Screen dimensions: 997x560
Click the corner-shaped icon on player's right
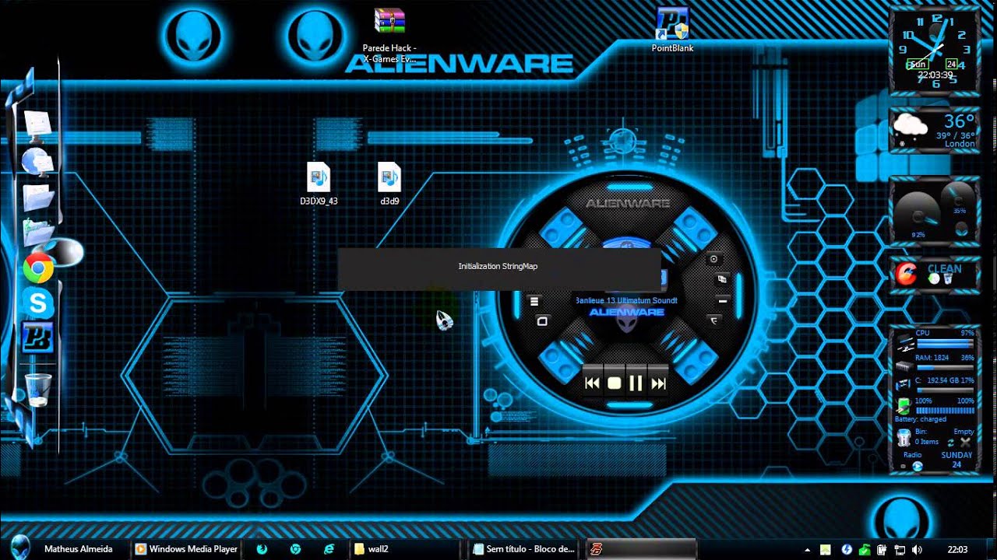pos(713,320)
